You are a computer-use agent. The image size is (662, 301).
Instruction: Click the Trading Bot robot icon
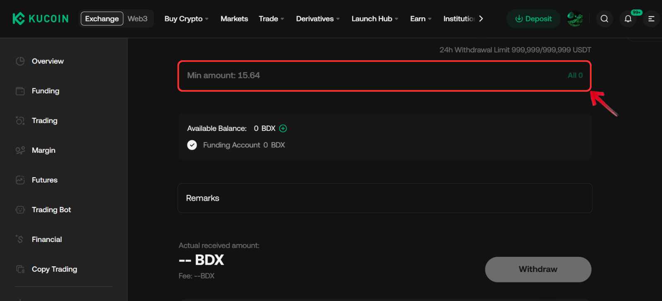[20, 210]
